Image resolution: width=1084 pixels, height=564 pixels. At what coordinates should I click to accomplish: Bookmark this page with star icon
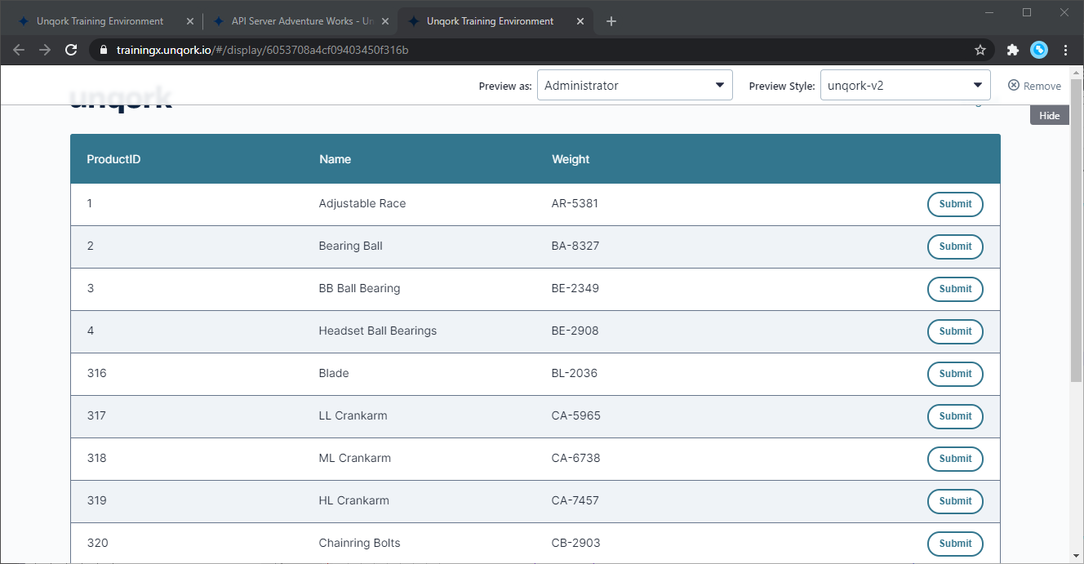click(x=980, y=50)
